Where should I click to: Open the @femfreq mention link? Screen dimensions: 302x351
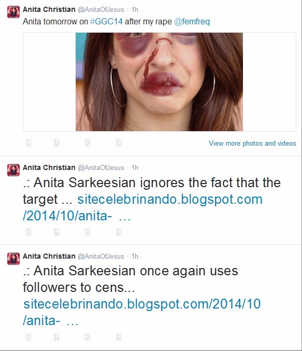(192, 21)
